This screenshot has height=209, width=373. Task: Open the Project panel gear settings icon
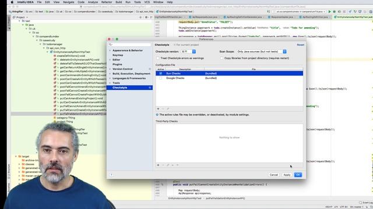coord(146,17)
